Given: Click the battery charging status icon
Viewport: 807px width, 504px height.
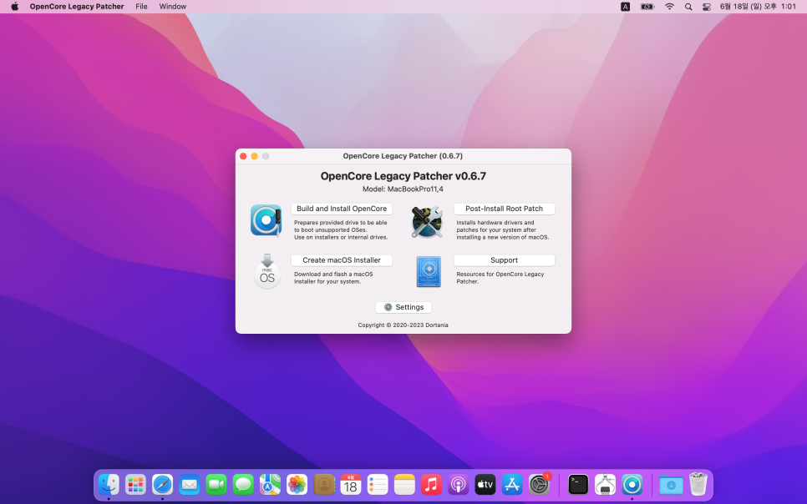Looking at the screenshot, I should coord(647,7).
